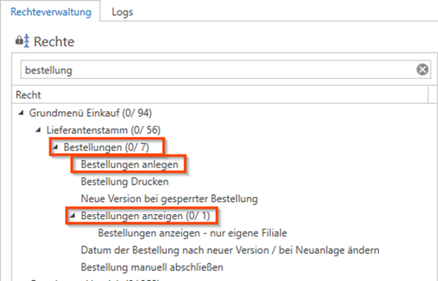Select Lieferantenstamm (0/ 56) row

click(103, 130)
